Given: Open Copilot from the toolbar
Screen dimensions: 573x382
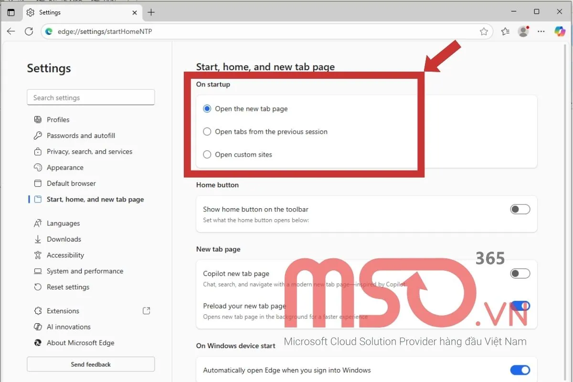Looking at the screenshot, I should pos(559,31).
